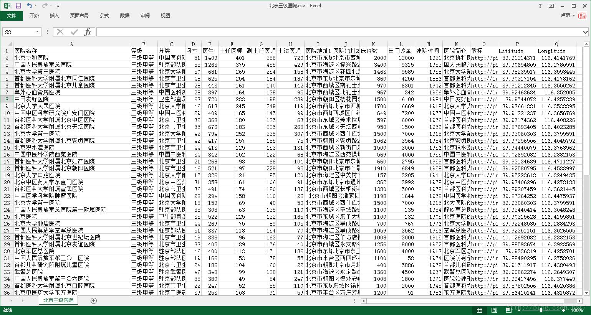The height and width of the screenshot is (315, 591).
Task: Click vertical scrollbar up arrow
Action: (586, 44)
